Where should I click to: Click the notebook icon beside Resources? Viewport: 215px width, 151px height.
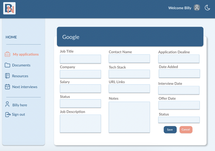click(x=7, y=76)
